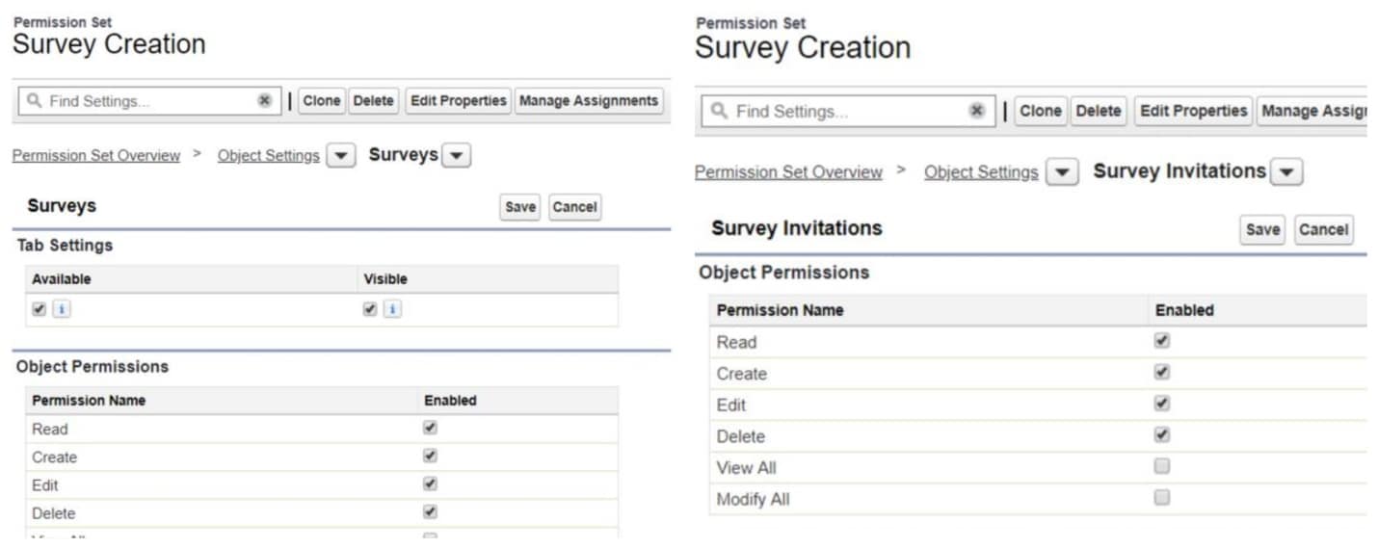The height and width of the screenshot is (549, 1378).
Task: Go to Permission Set Overview in left panel
Action: [95, 156]
